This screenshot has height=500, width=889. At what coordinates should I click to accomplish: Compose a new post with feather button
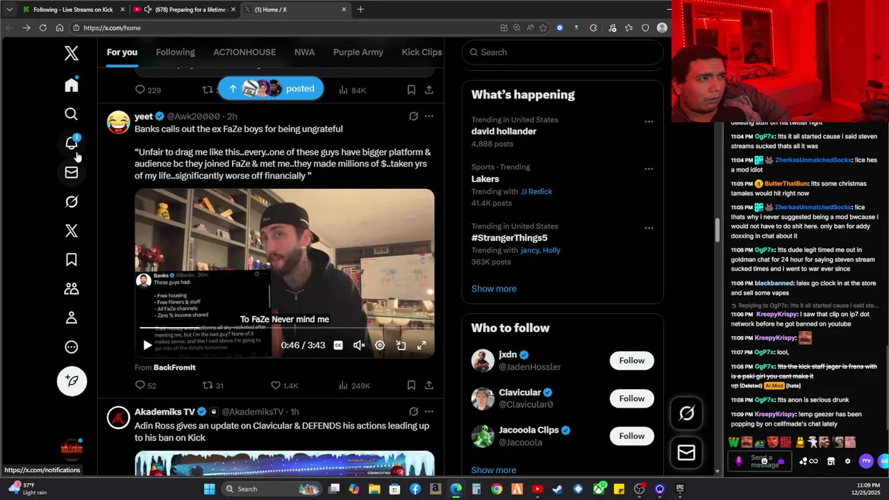point(72,381)
